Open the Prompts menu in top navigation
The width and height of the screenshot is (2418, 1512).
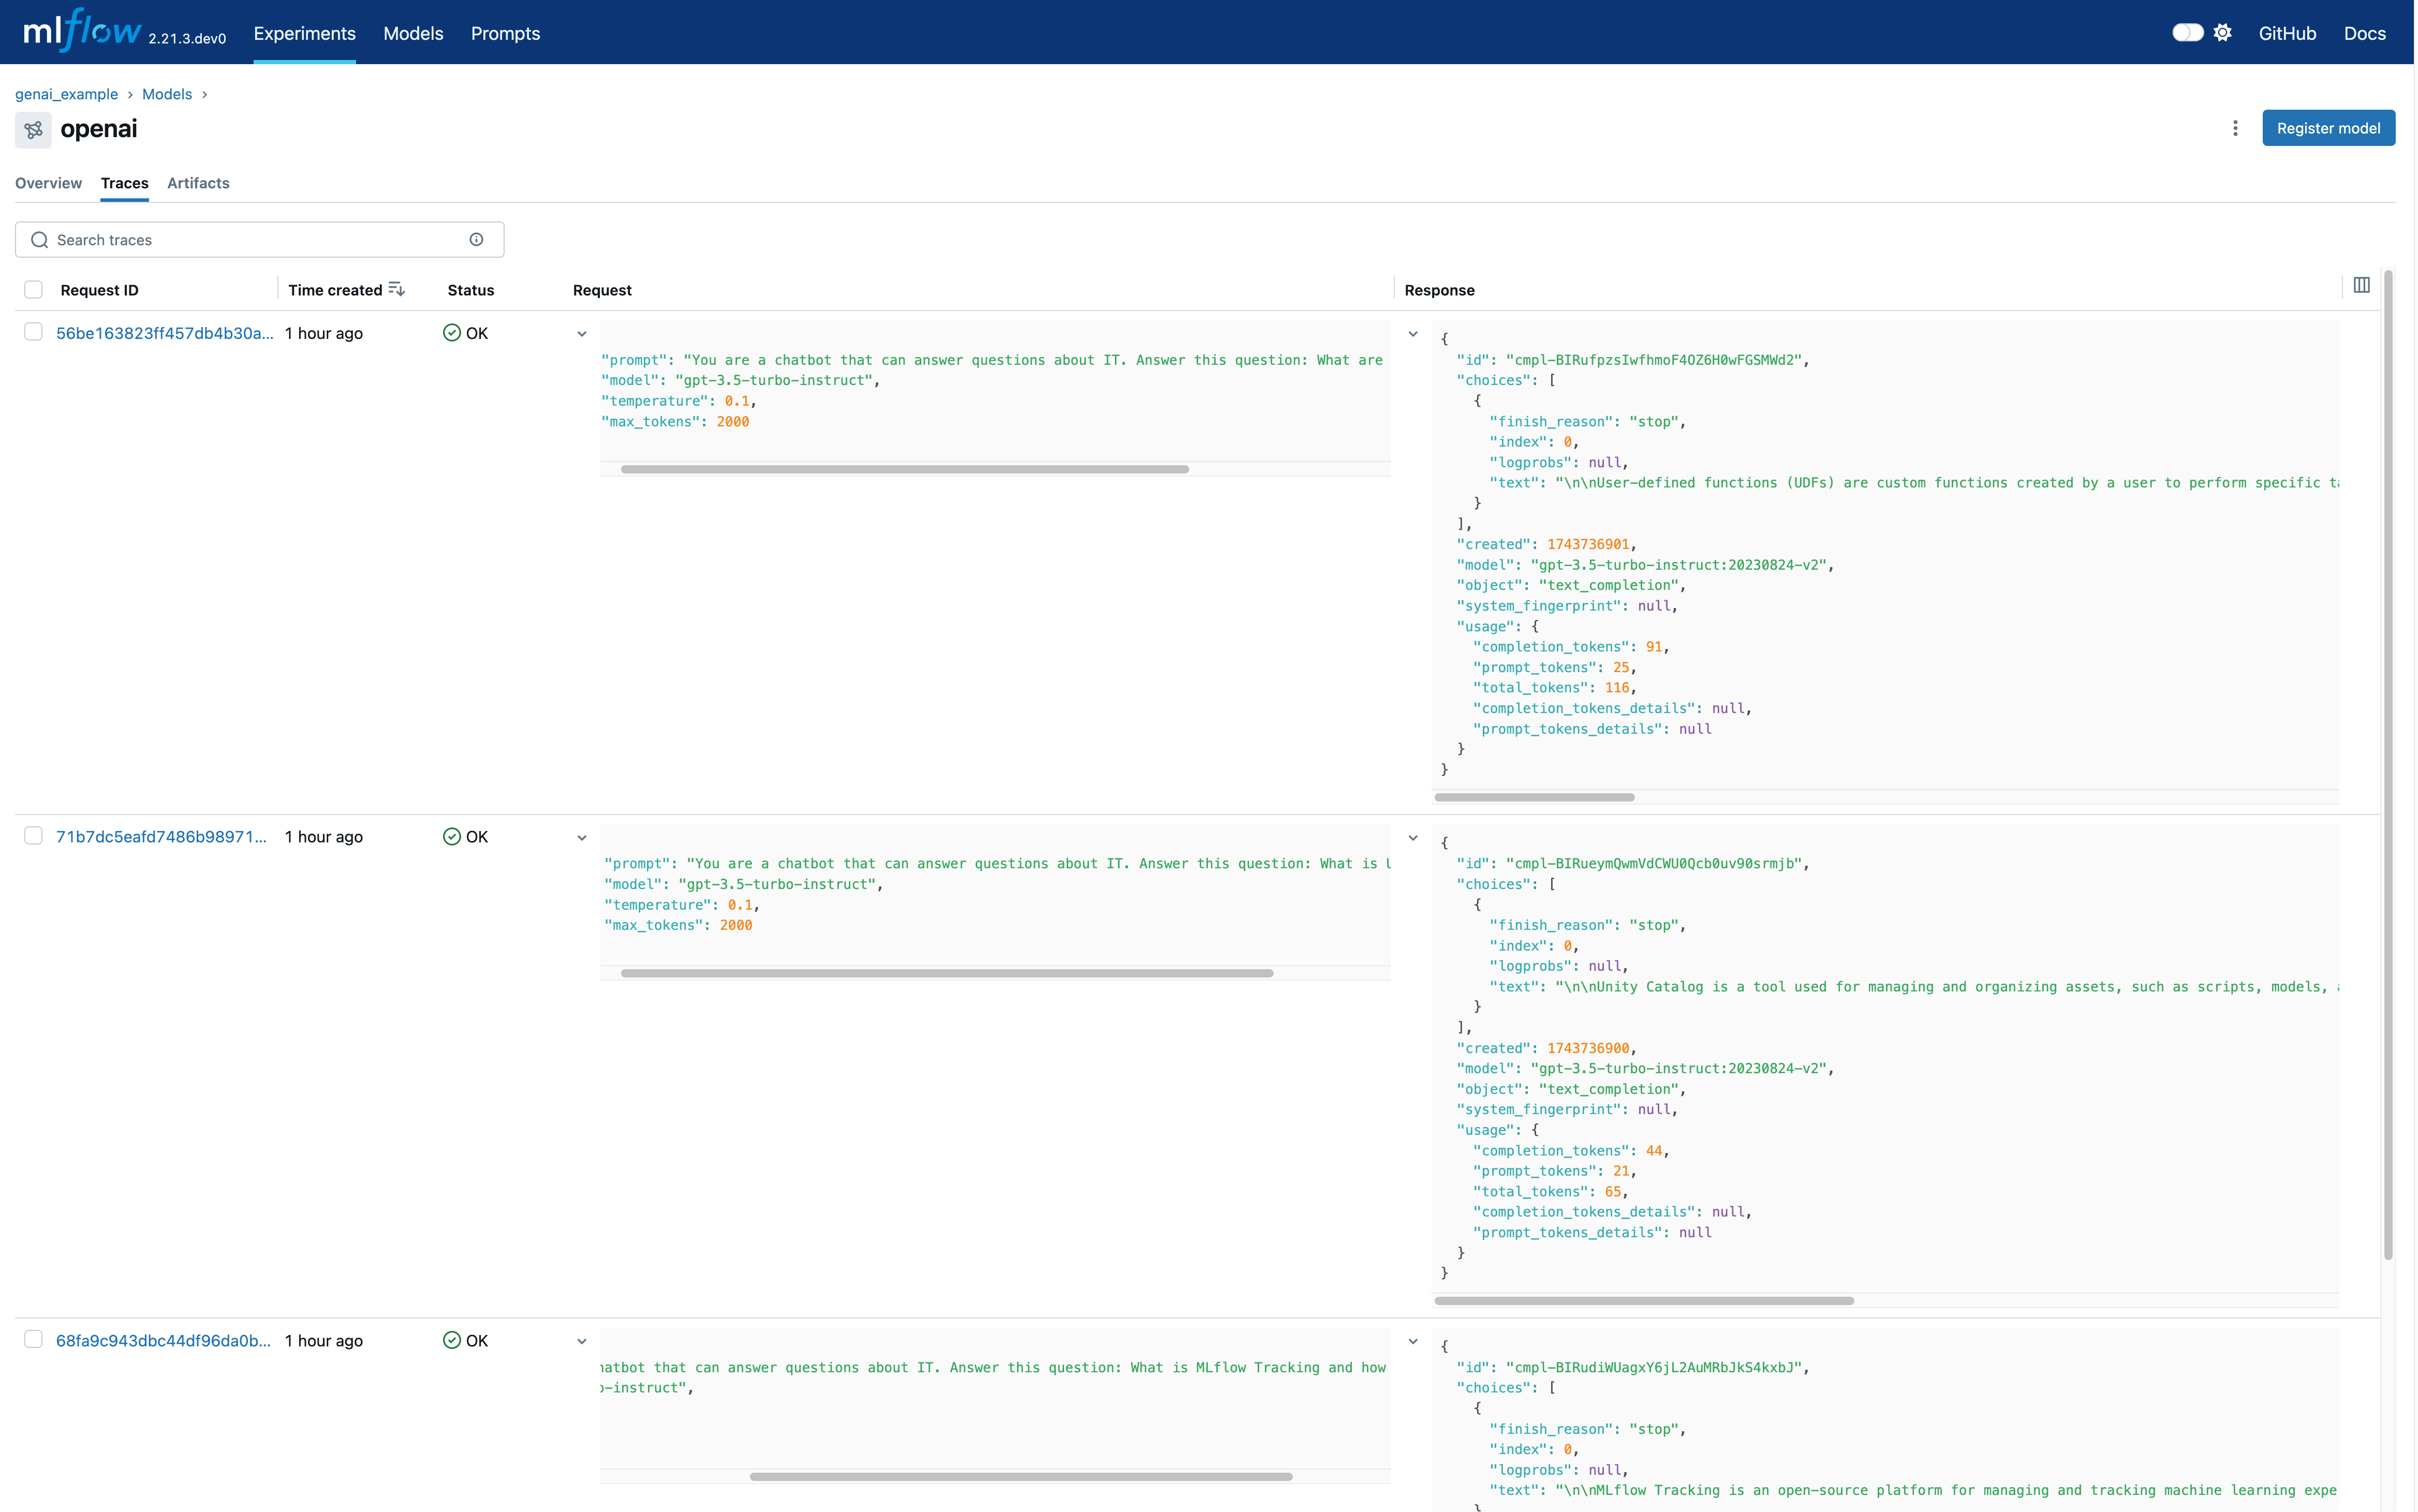pyautogui.click(x=505, y=33)
